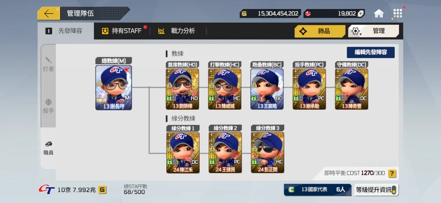
Task: Click the plus icon beside 19,802 gems
Action: click(x=361, y=14)
